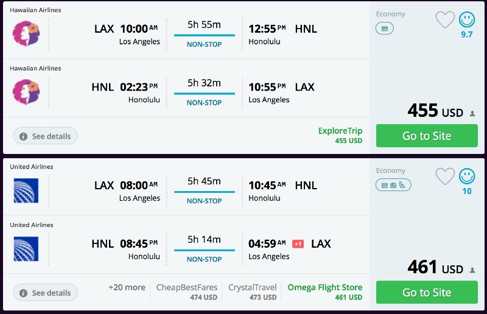Screen dimensions: 487x314
Task: Show the +20 more booking offers
Action: (x=127, y=287)
